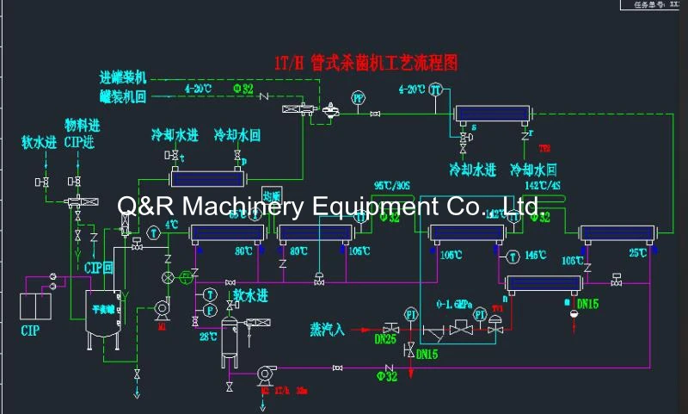Click the 142℃/4S holding label
The width and height of the screenshot is (688, 414).
click(x=543, y=185)
